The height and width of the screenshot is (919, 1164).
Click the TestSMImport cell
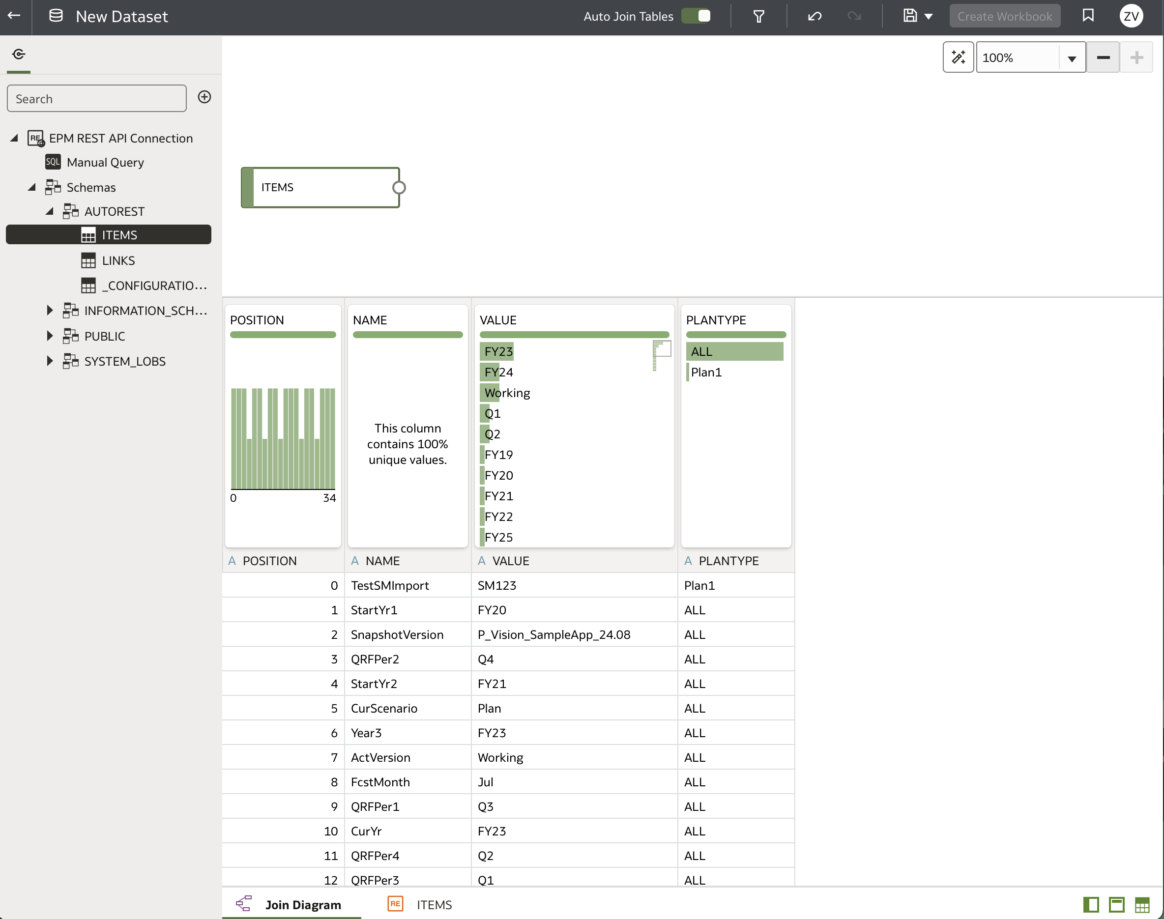tap(408, 585)
